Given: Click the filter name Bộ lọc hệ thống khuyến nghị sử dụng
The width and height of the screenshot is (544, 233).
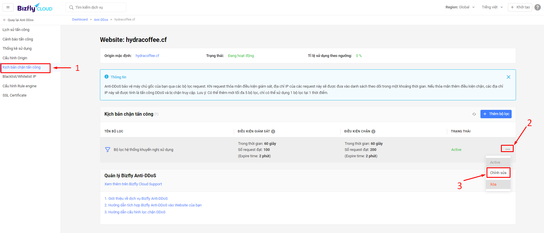Looking at the screenshot, I should [144, 150].
